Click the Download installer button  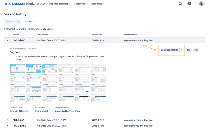[x=169, y=50]
